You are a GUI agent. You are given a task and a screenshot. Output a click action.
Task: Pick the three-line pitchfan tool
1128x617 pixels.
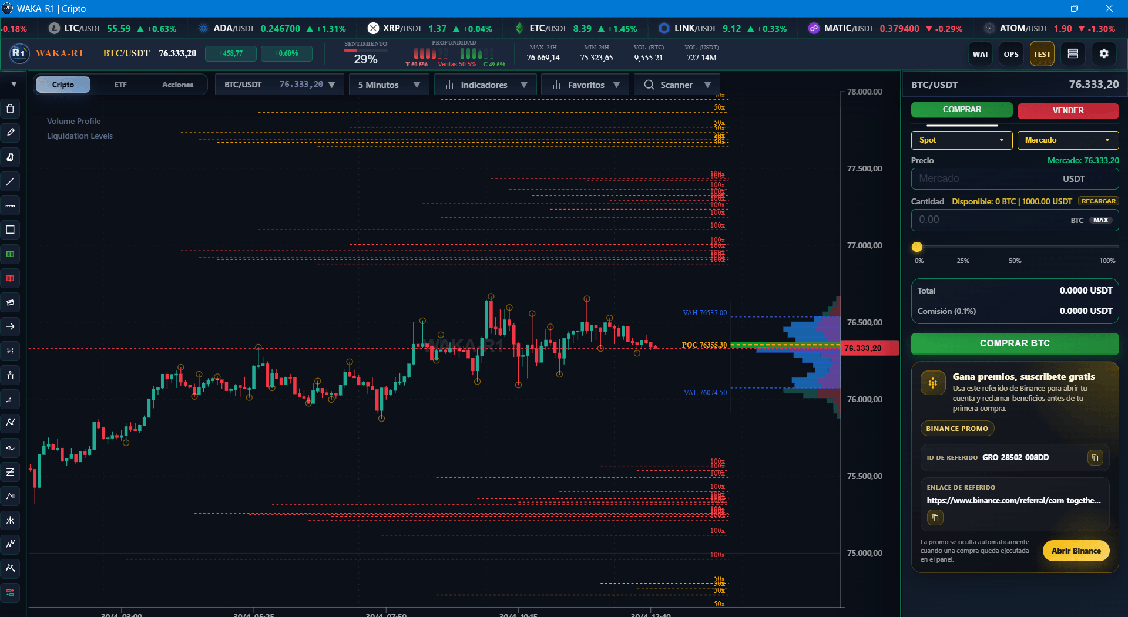10,520
